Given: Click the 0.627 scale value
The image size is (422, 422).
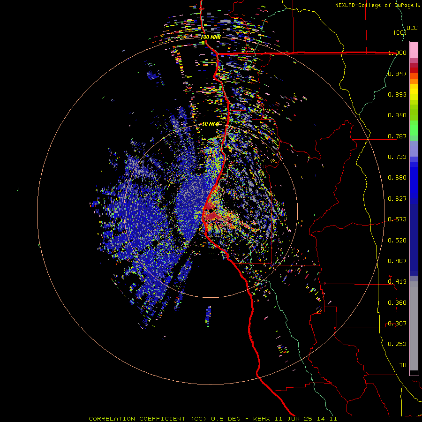Looking at the screenshot, I should click(x=397, y=199).
